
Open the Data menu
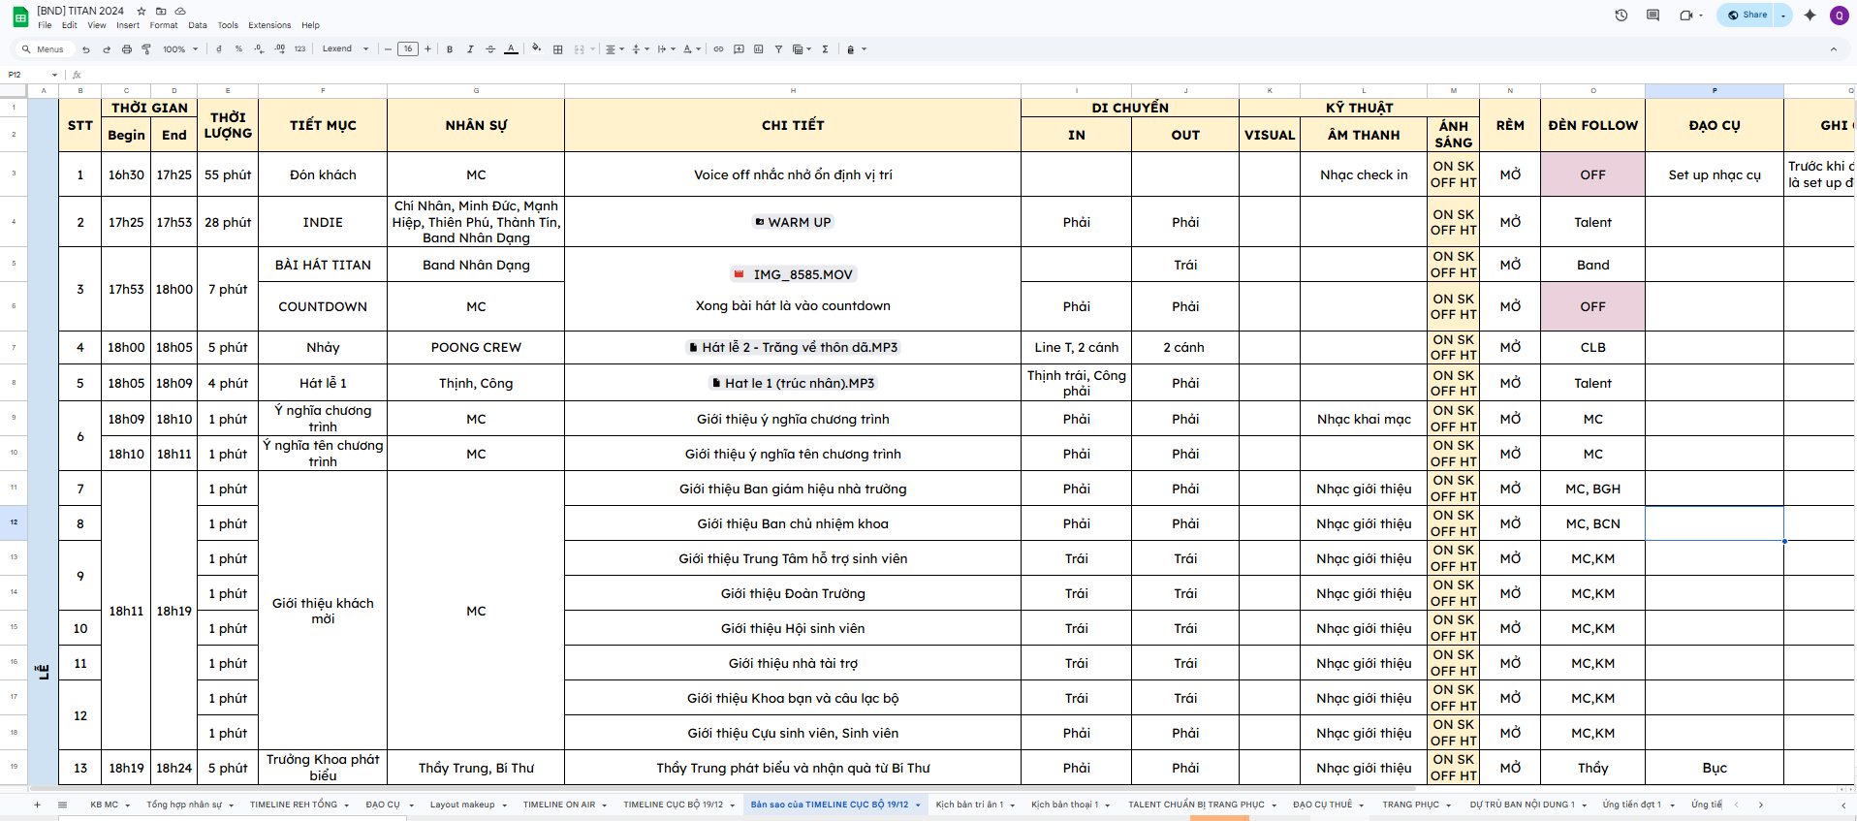(198, 25)
